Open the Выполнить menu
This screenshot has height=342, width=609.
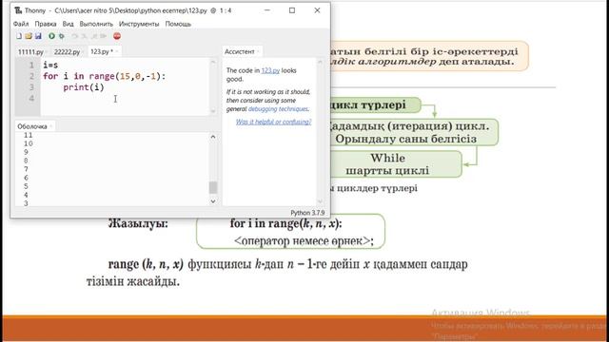(x=96, y=24)
